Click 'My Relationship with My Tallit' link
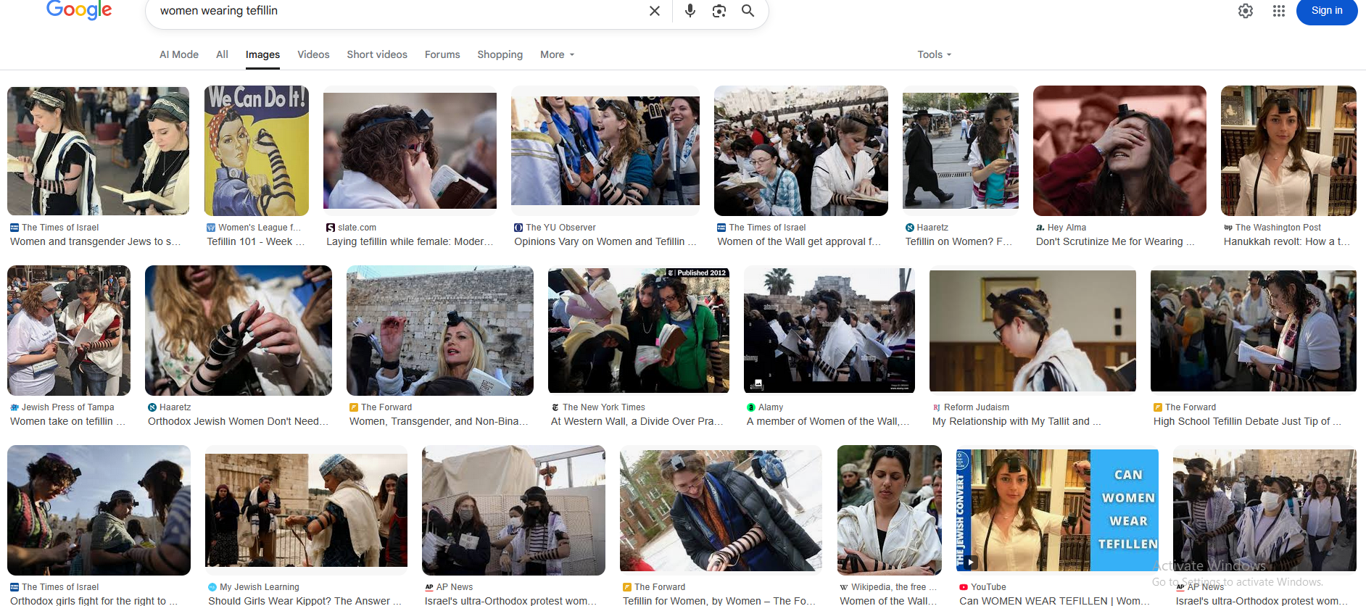 point(1017,421)
